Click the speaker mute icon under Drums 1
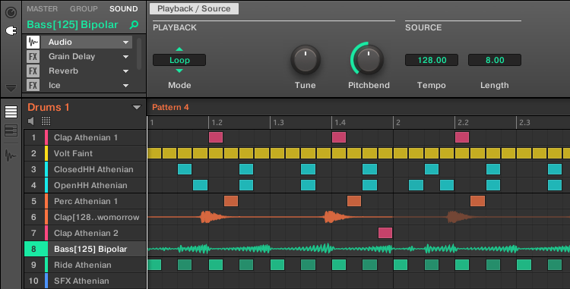The image size is (570, 289). click(x=31, y=121)
